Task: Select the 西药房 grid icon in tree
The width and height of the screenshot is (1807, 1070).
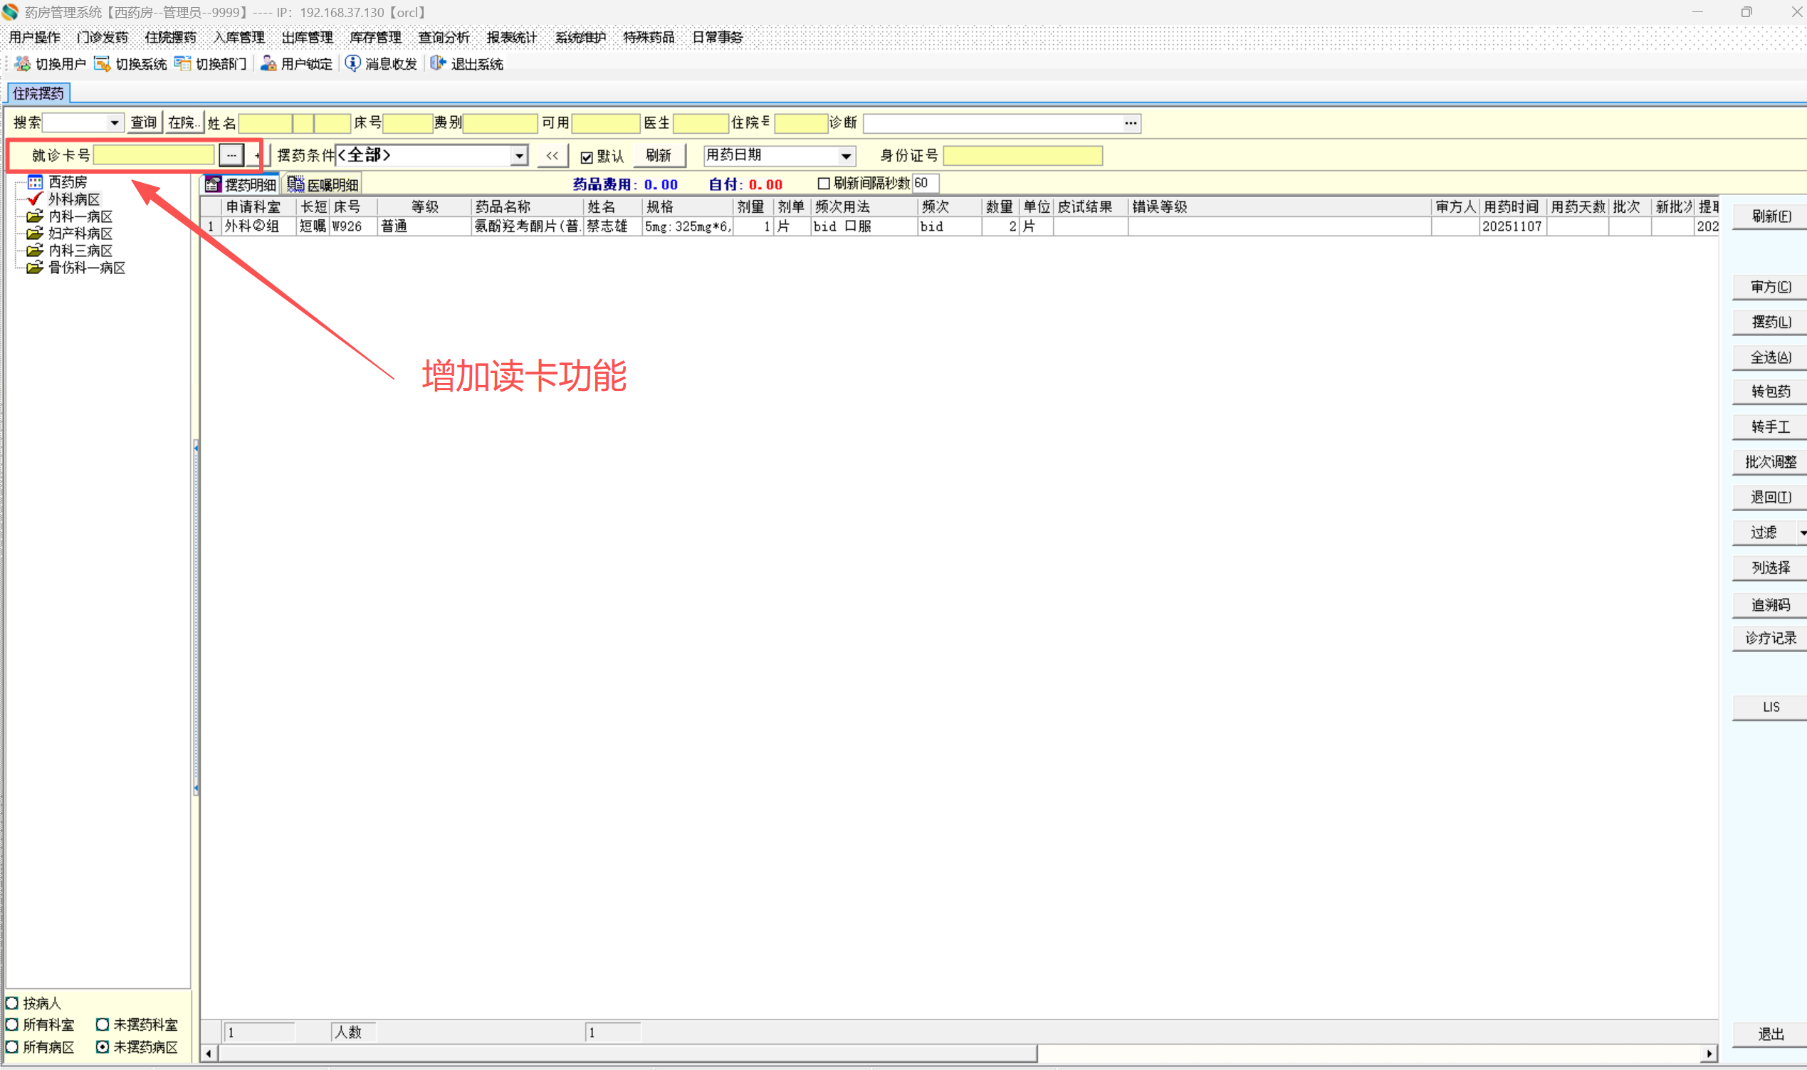Action: point(35,182)
